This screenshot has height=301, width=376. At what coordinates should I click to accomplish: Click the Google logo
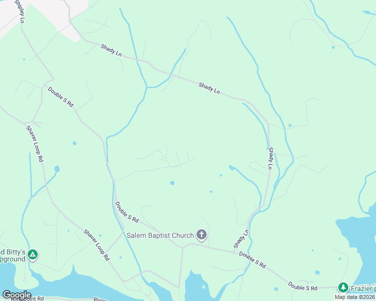point(17,295)
